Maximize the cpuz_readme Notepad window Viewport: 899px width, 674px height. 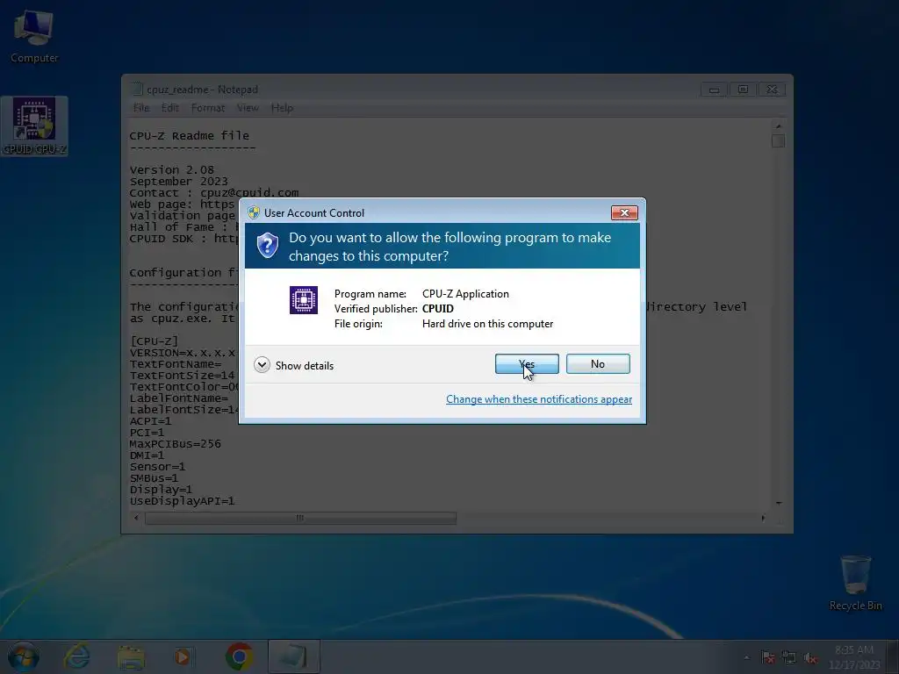[x=743, y=90]
